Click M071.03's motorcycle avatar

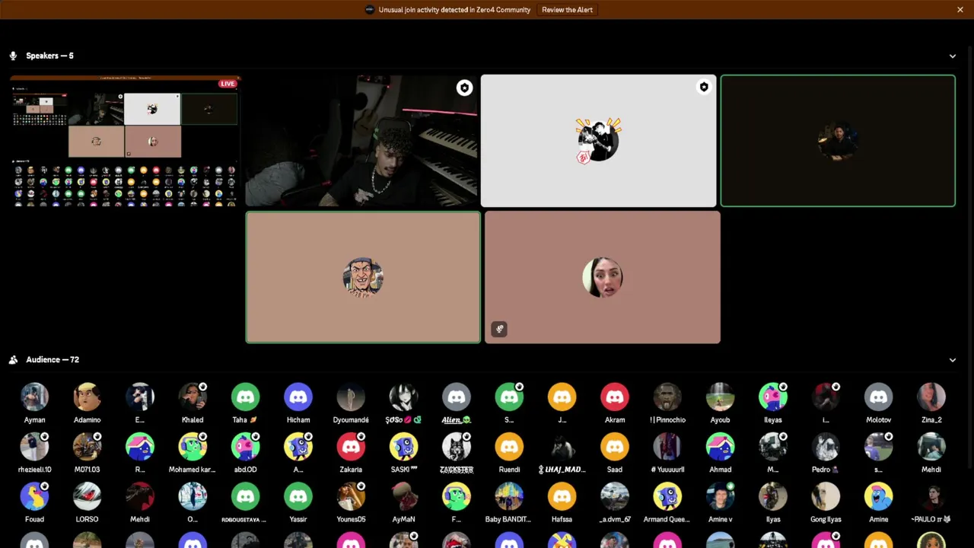coord(87,447)
